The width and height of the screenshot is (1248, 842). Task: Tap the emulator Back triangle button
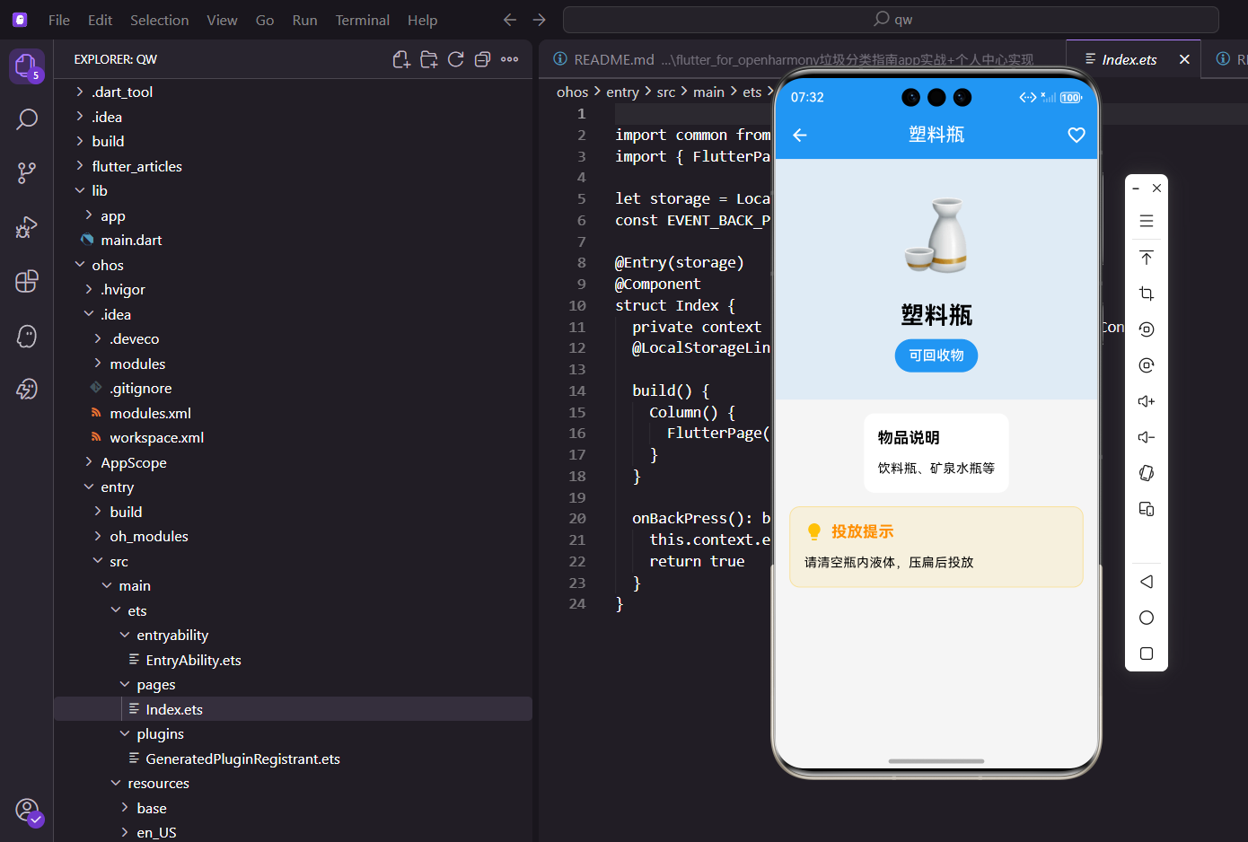(1147, 582)
